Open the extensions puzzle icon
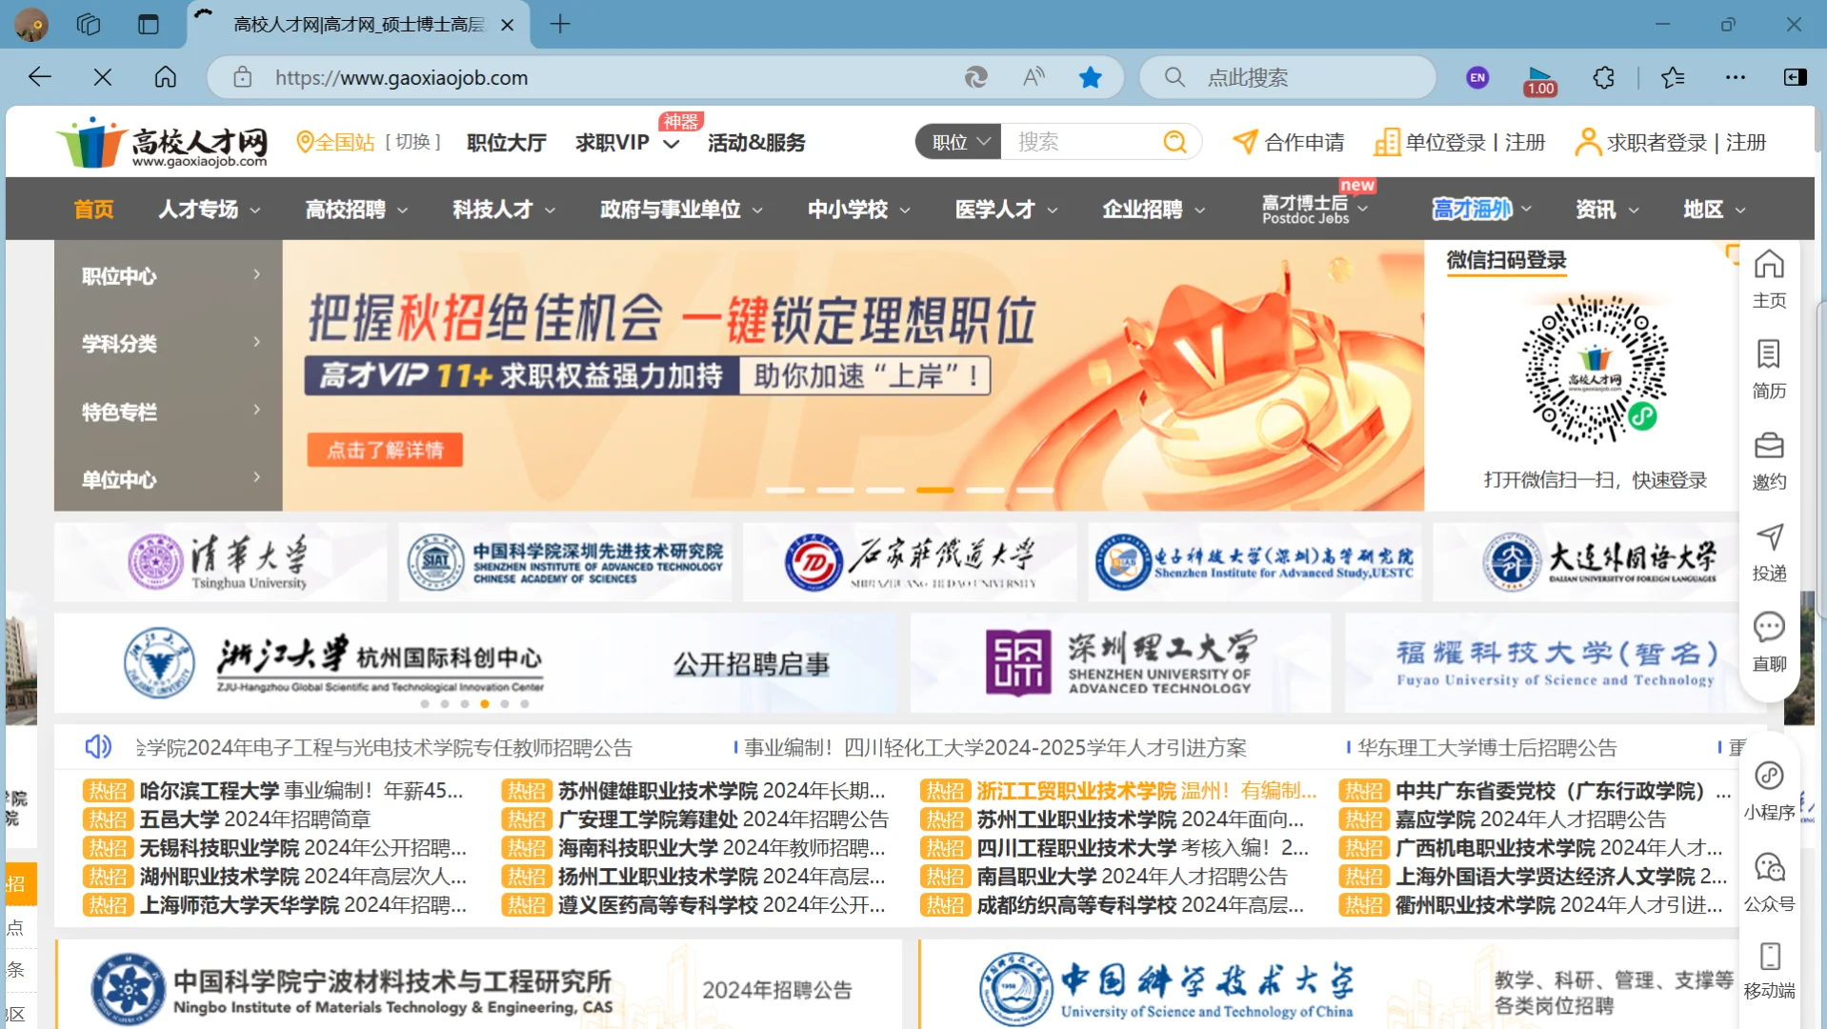 (1604, 77)
